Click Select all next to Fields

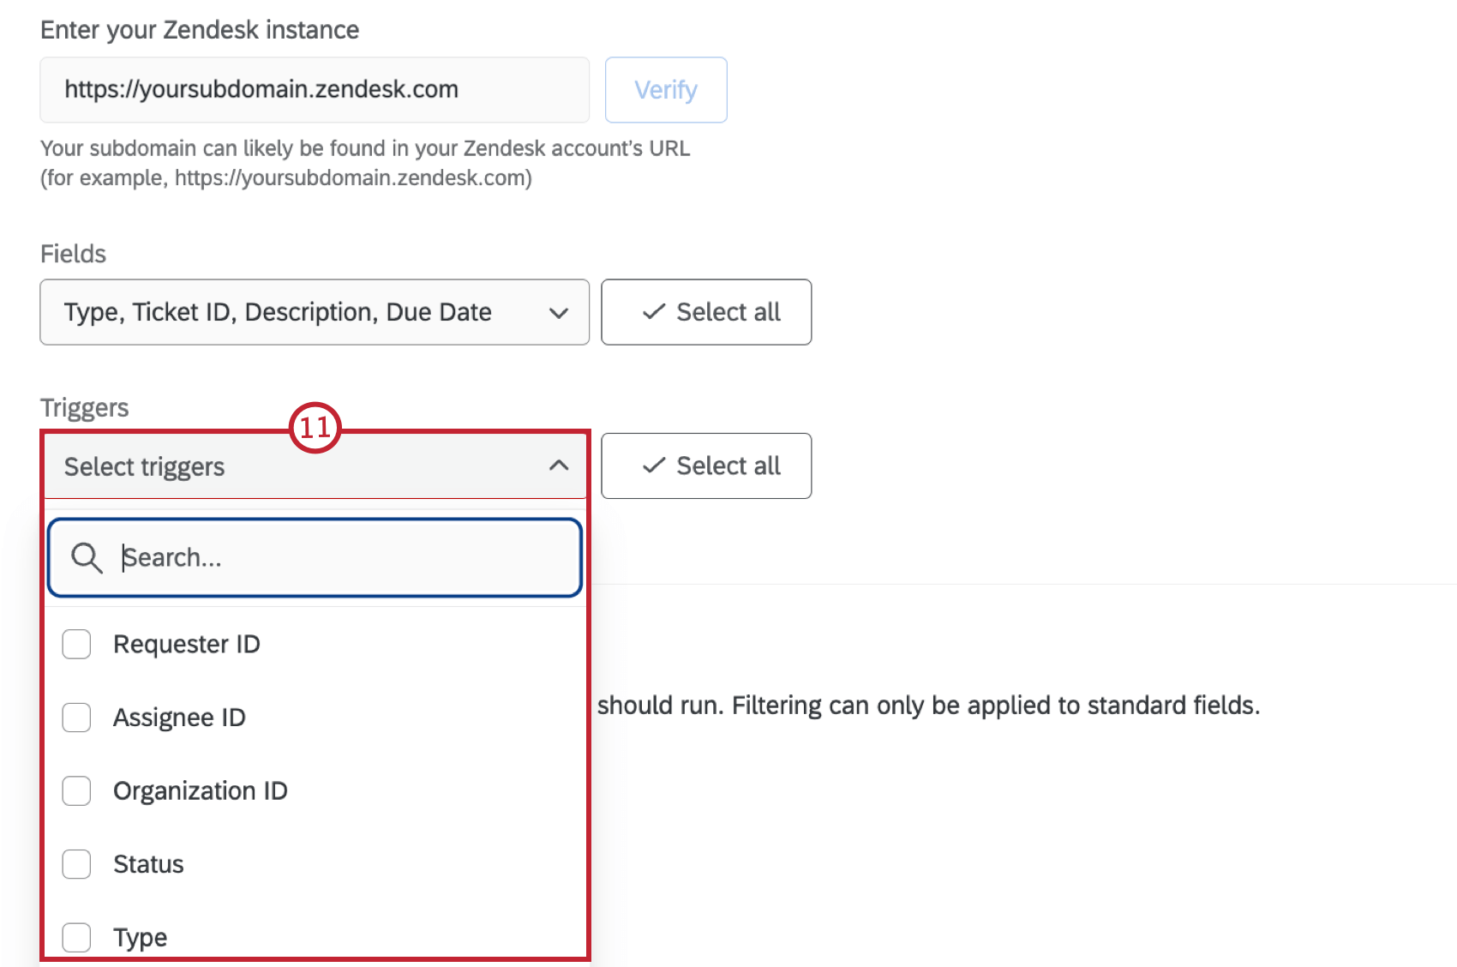tap(706, 312)
